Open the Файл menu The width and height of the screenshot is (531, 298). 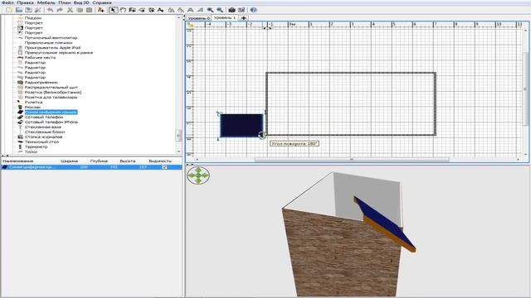tap(7, 2)
